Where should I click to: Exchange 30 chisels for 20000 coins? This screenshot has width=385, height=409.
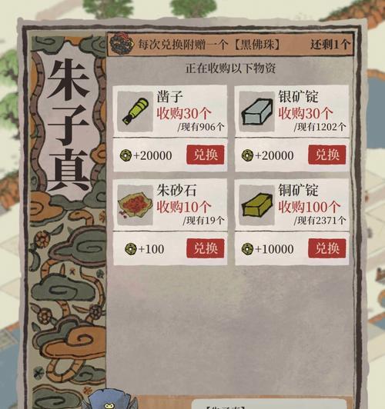[x=206, y=155]
